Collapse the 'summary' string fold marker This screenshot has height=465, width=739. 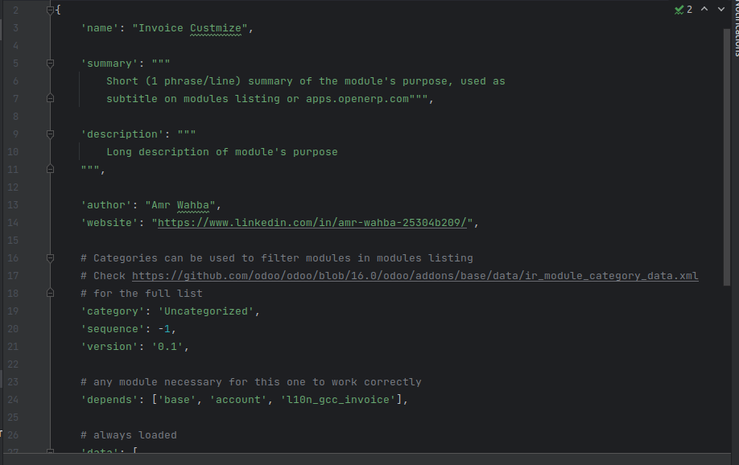point(51,63)
